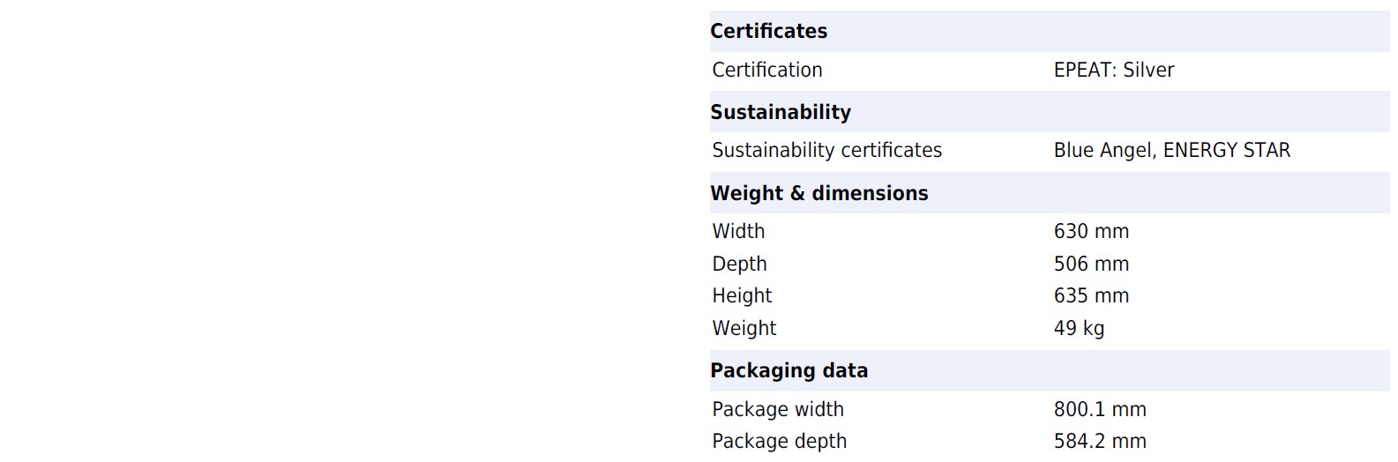Click the 630 mm width value

point(1091,232)
